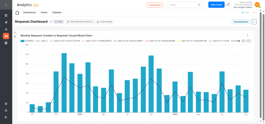Viewport: 265px width, 124px height.
Task: Open the cube icon in the sidebar
Action: click(x=6, y=110)
